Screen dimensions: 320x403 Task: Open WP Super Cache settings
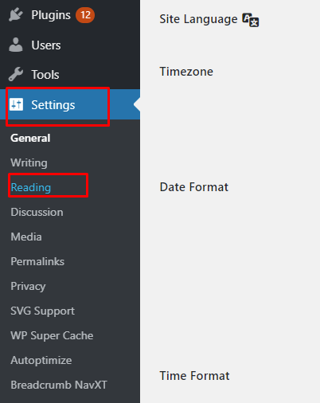click(x=52, y=335)
